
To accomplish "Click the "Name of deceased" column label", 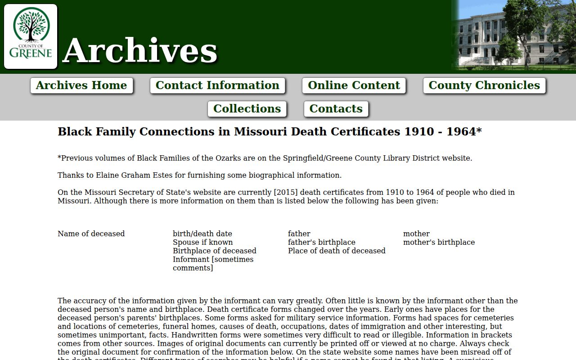I will click(91, 234).
